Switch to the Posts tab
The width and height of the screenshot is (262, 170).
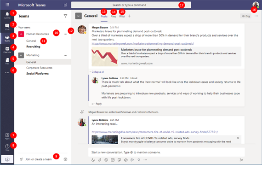[x=104, y=17]
